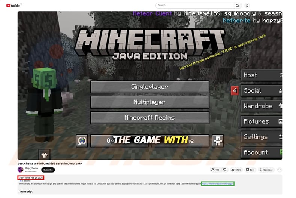This screenshot has width=296, height=198.
Task: Click the 44 subscribers count text
Action: (x=31, y=171)
